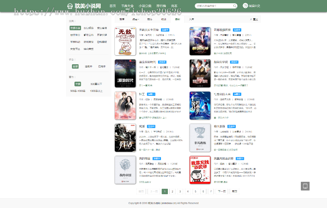Screen dimensions: 327x208
Task: Open reading history via the clock icon
Action: [245, 6]
